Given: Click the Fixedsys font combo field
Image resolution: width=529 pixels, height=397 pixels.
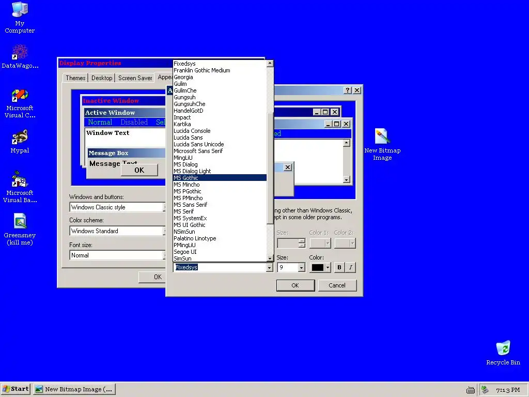Looking at the screenshot, I should 220,267.
